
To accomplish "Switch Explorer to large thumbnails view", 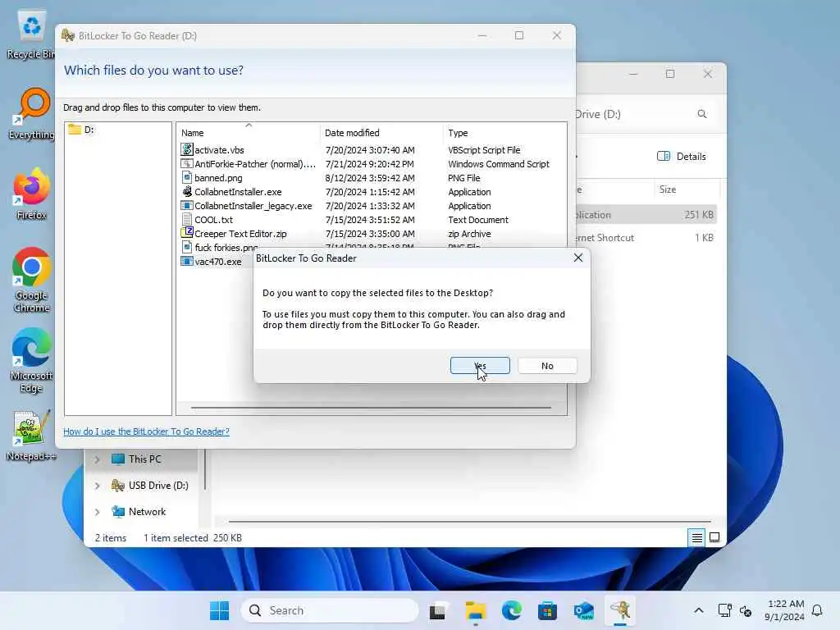I will 714,537.
